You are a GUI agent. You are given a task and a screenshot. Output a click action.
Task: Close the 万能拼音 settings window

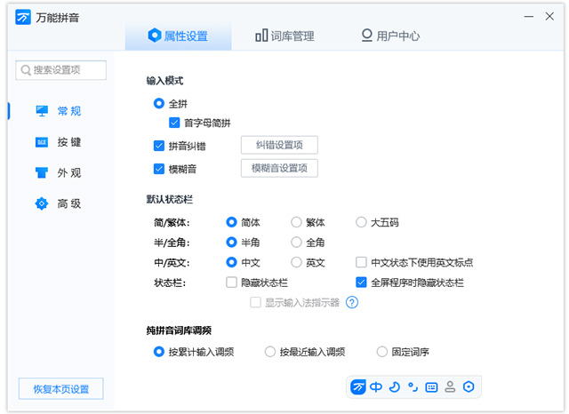click(549, 16)
